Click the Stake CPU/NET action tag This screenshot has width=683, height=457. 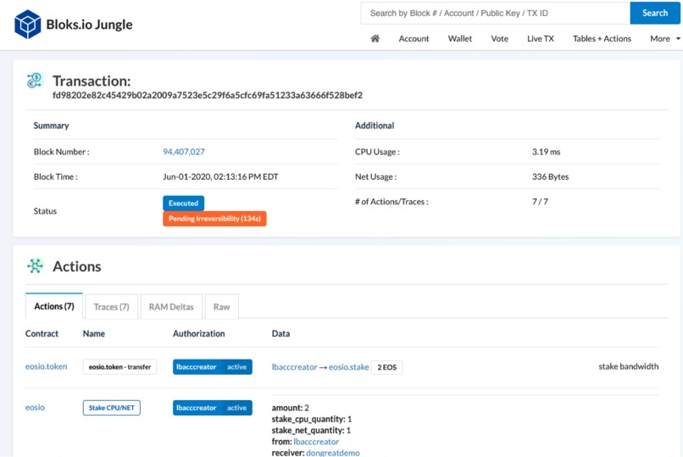click(x=112, y=408)
